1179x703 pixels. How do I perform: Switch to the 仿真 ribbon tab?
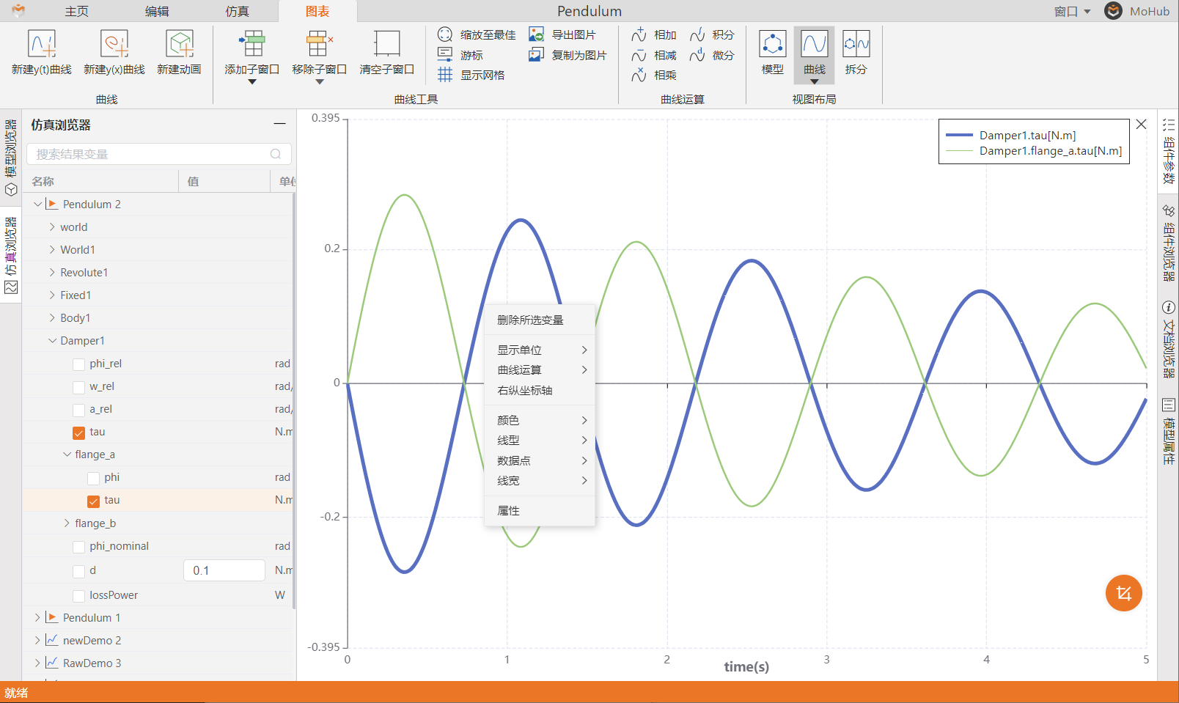pyautogui.click(x=237, y=11)
